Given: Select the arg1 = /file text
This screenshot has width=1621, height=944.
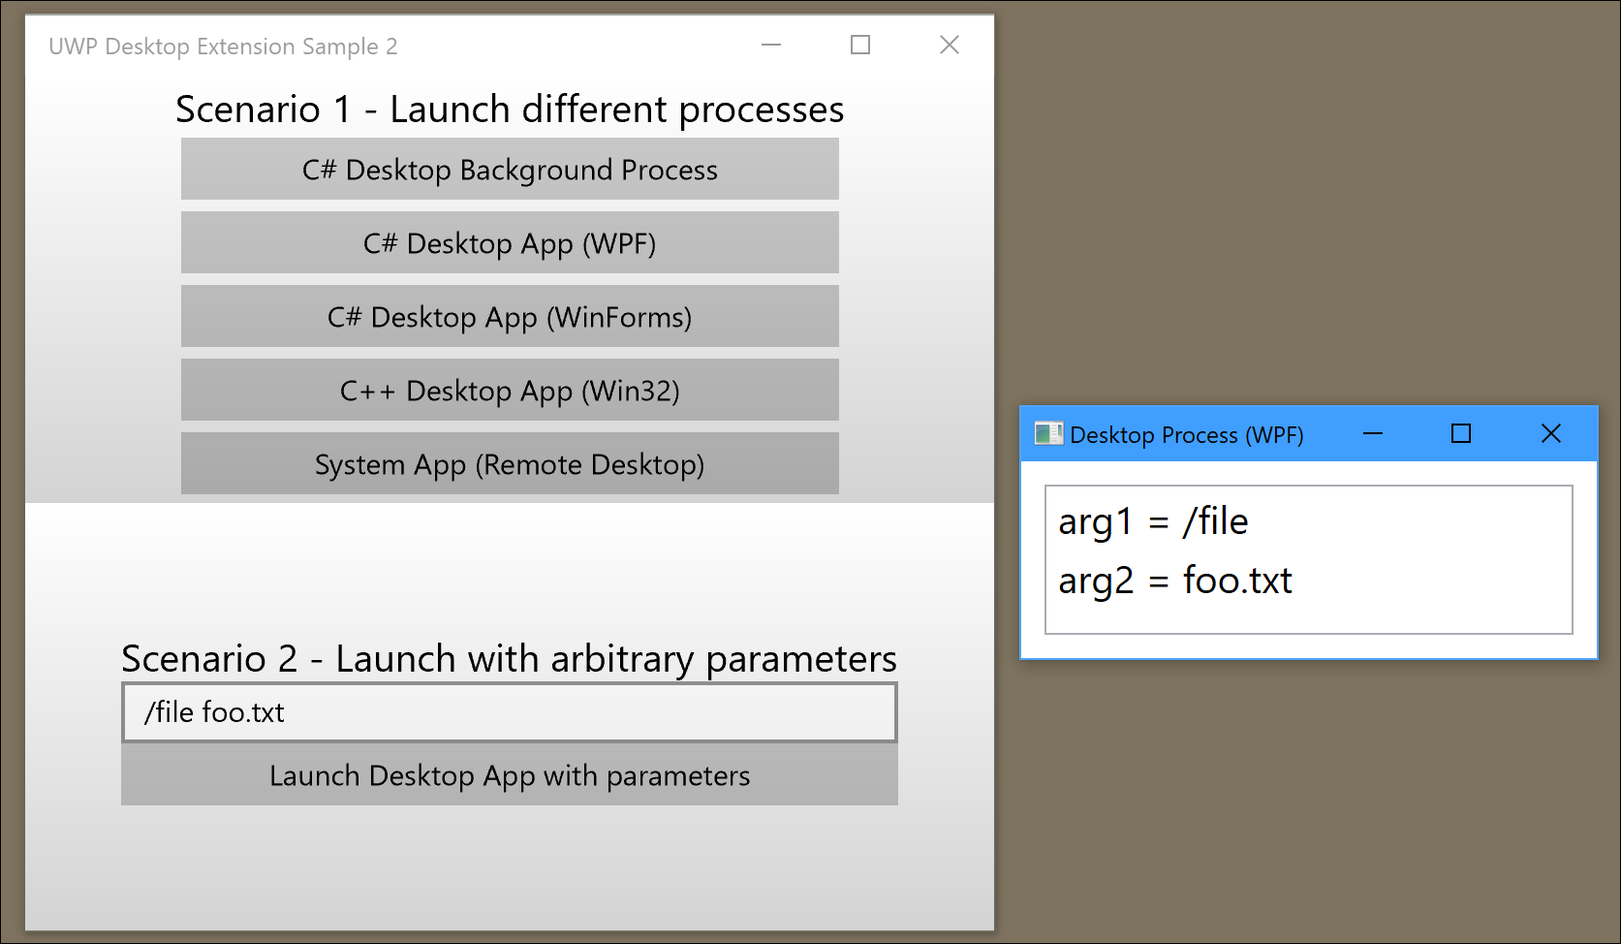Looking at the screenshot, I should (1153, 520).
